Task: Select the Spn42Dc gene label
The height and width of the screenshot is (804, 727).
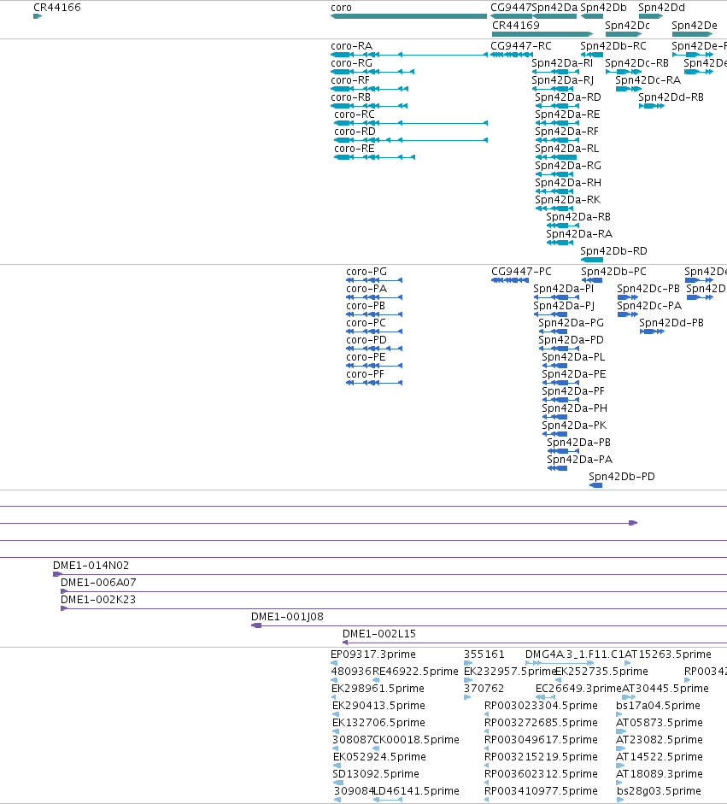Action: (628, 26)
